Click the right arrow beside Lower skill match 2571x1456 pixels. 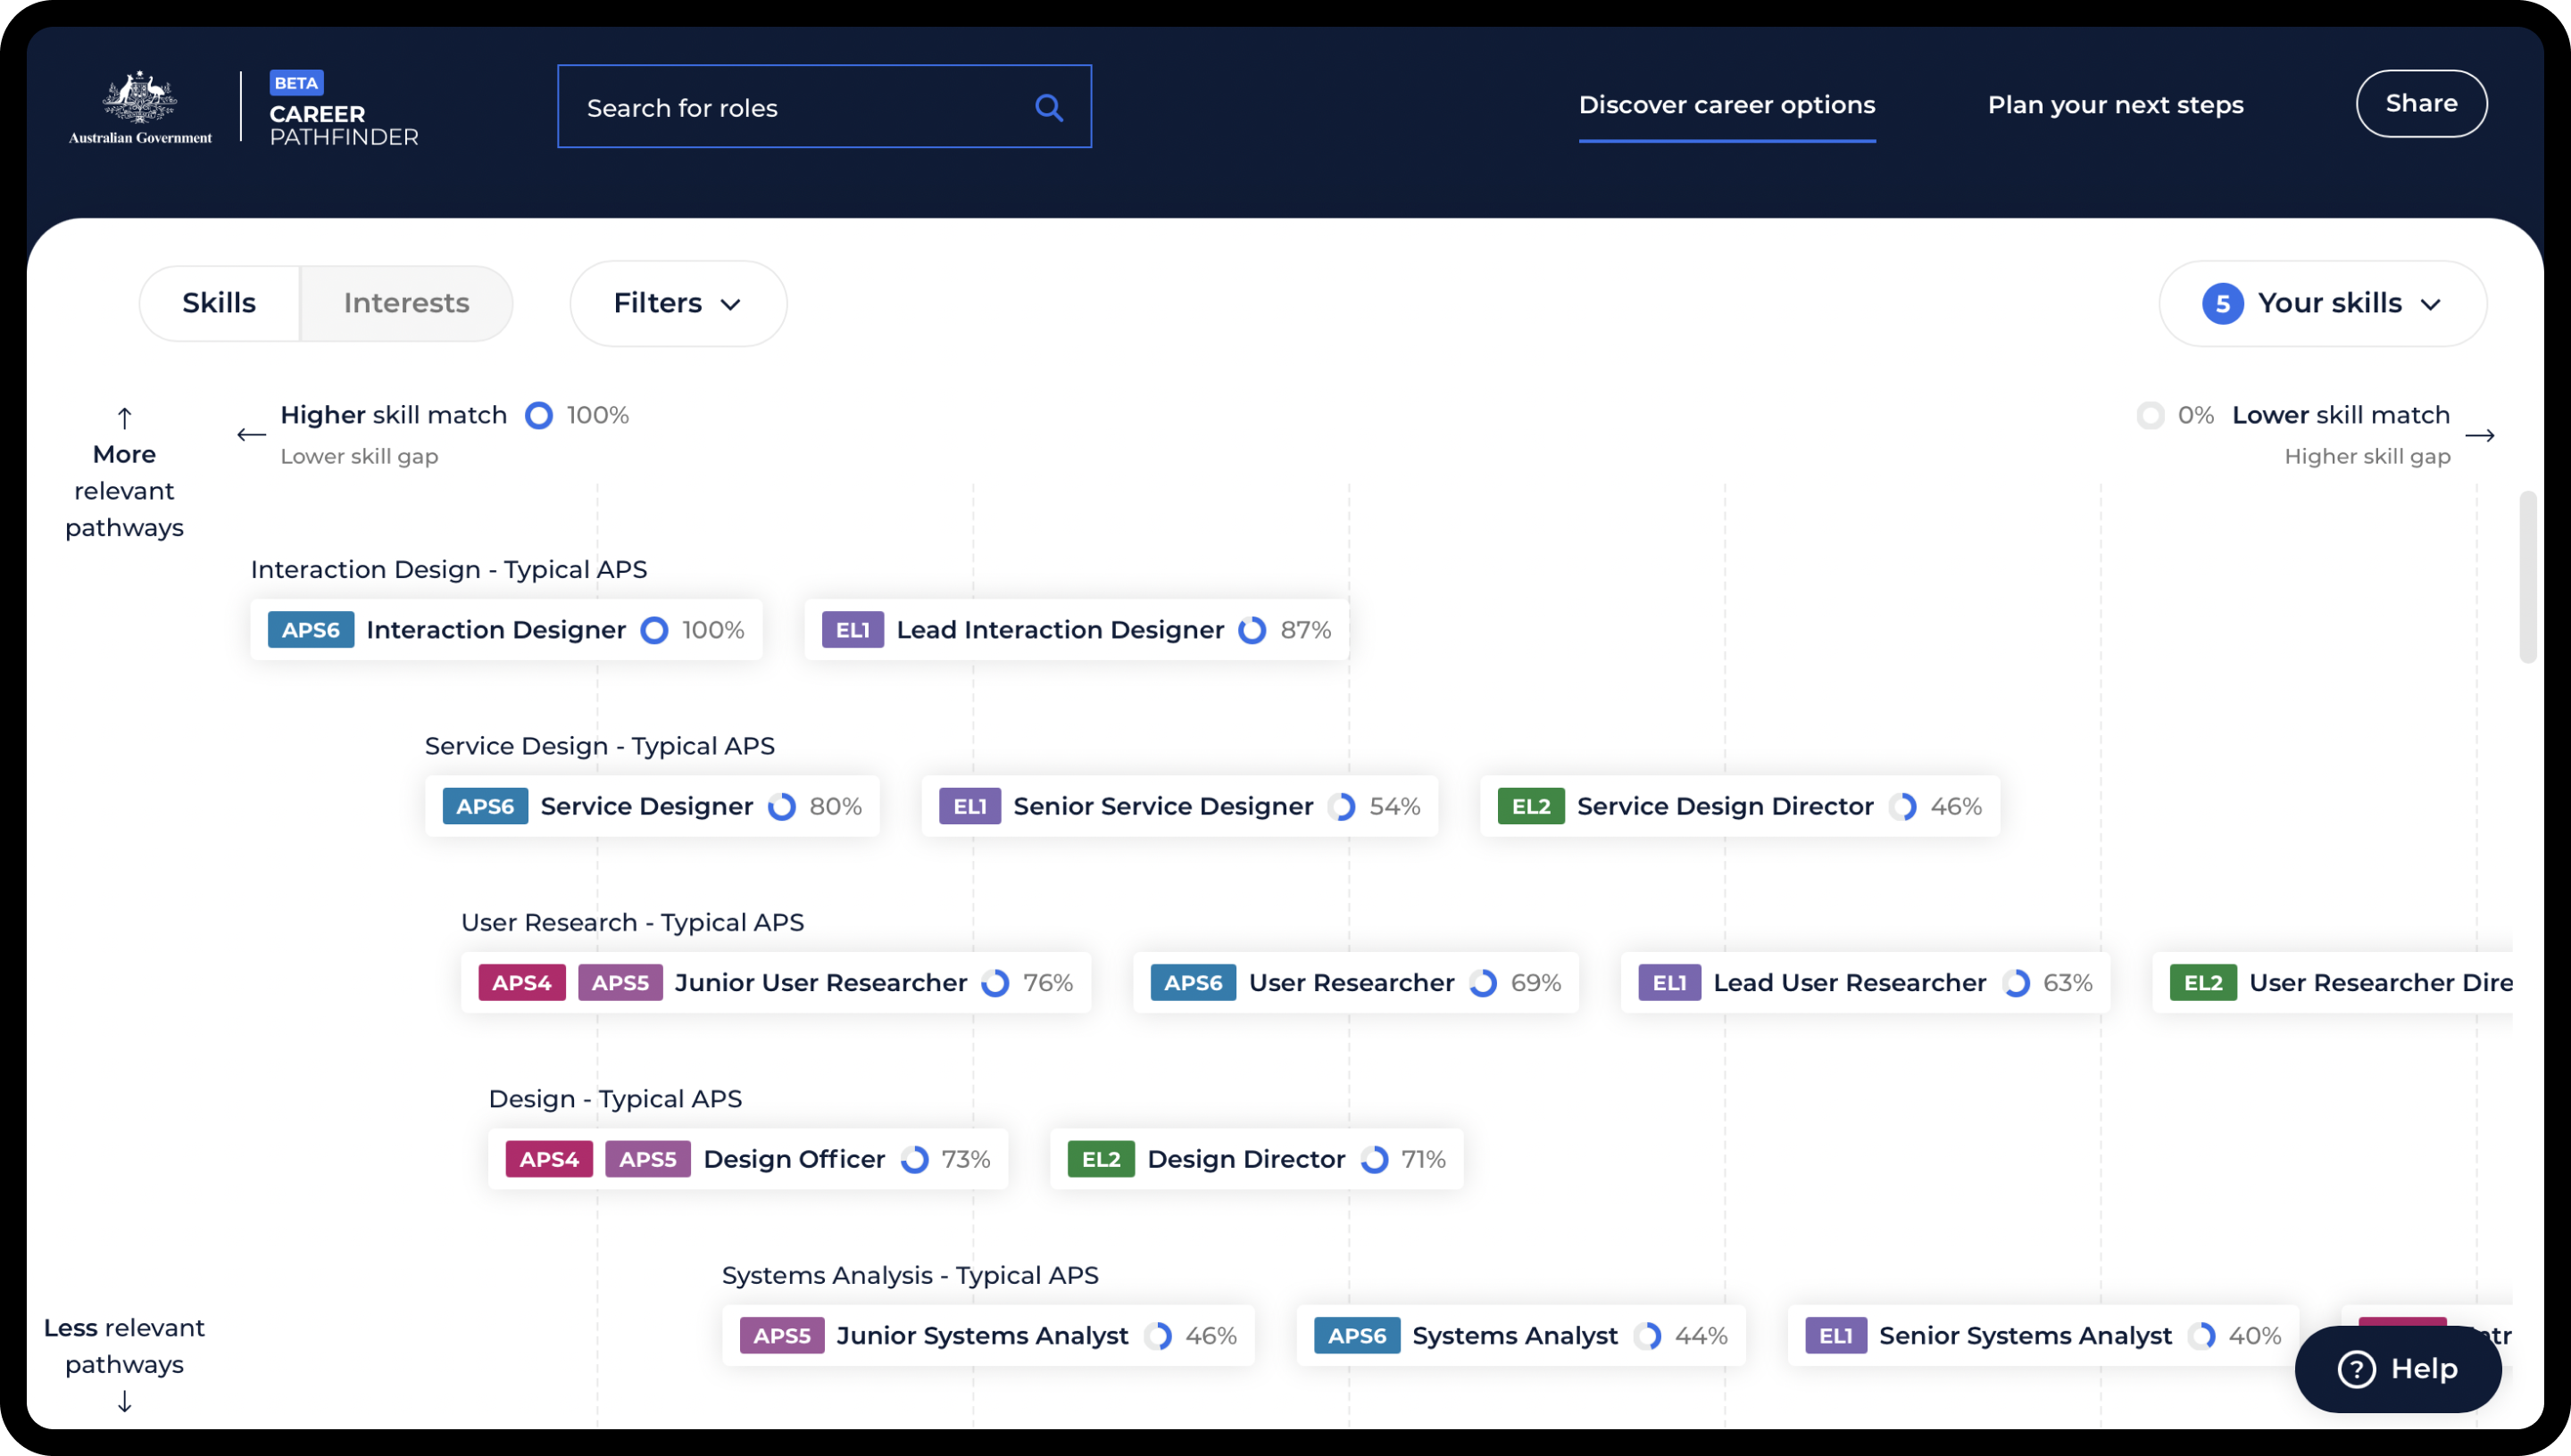point(2479,434)
